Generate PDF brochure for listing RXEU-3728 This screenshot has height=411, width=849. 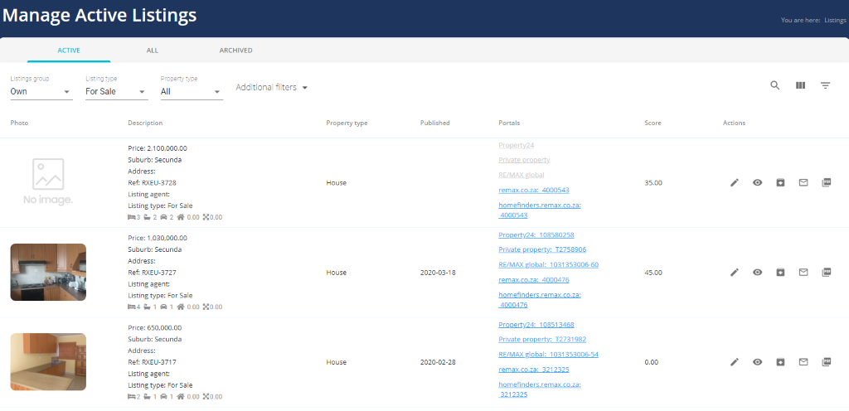(827, 183)
